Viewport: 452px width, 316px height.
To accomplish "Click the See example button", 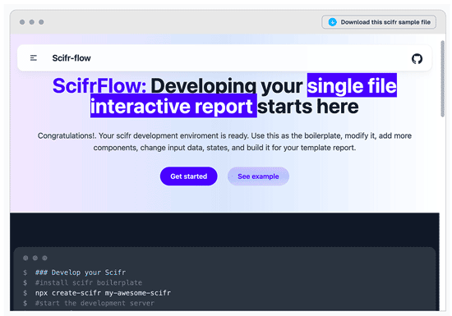I will point(258,176).
